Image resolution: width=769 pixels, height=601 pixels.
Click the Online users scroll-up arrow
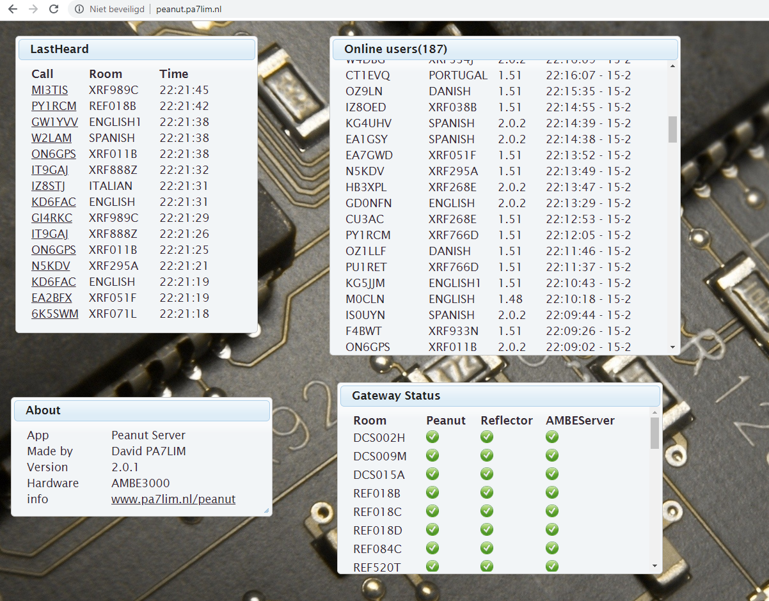672,65
